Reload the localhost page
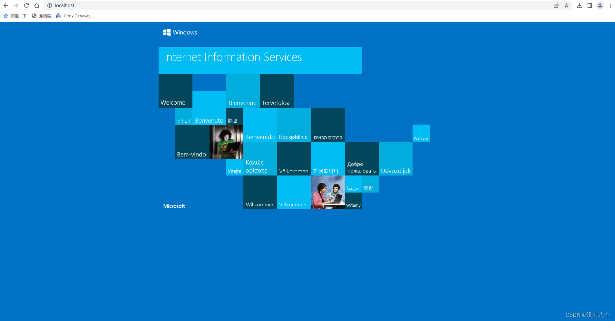This screenshot has height=321, width=615. coord(26,5)
